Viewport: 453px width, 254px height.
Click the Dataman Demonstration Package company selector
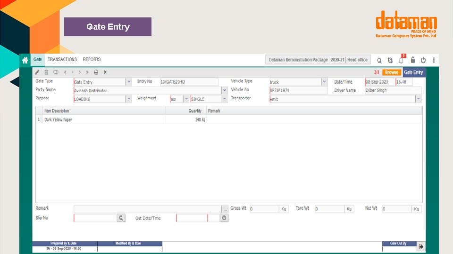318,60
